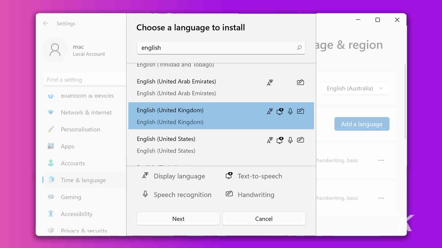The width and height of the screenshot is (442, 248).
Task: Click the search magnifier in the language search box
Action: [x=299, y=48]
